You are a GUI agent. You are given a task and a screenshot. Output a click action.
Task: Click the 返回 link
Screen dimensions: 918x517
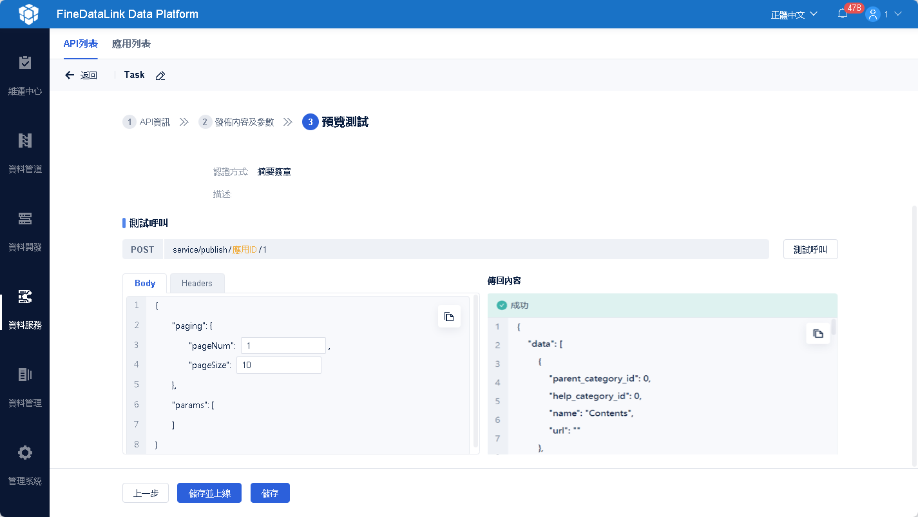[89, 75]
